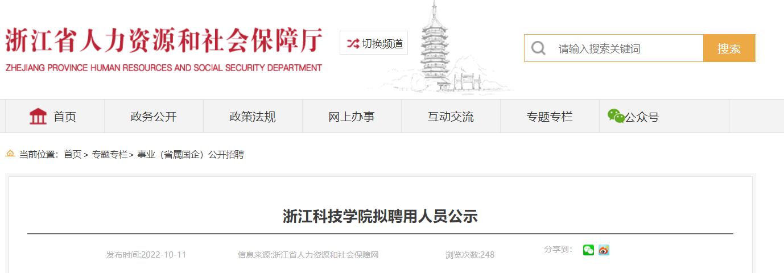Open the 政务公开 menu
The width and height of the screenshot is (784, 273).
click(x=154, y=117)
